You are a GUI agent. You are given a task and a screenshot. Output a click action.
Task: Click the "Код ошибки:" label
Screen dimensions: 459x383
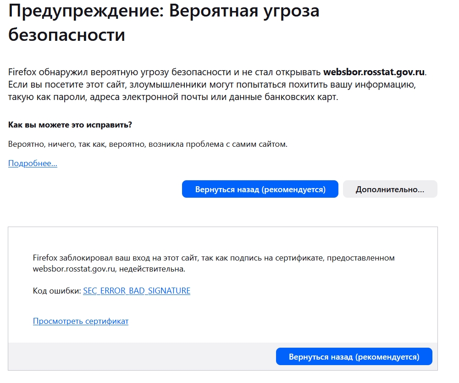(x=57, y=291)
